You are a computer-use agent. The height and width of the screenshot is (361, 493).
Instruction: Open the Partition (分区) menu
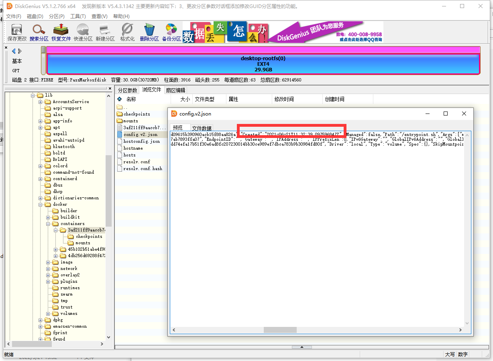click(57, 16)
